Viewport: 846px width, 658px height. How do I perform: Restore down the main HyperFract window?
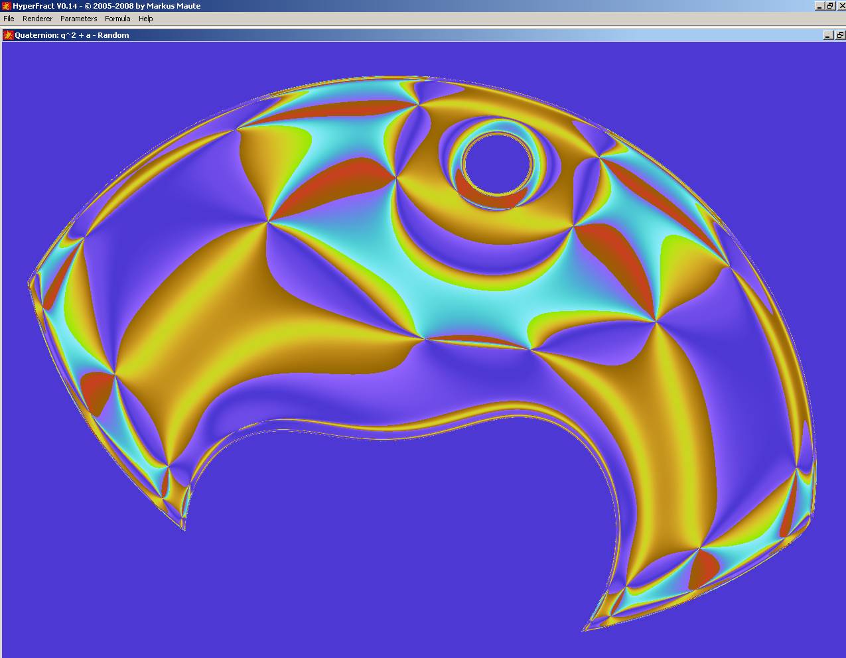[829, 6]
